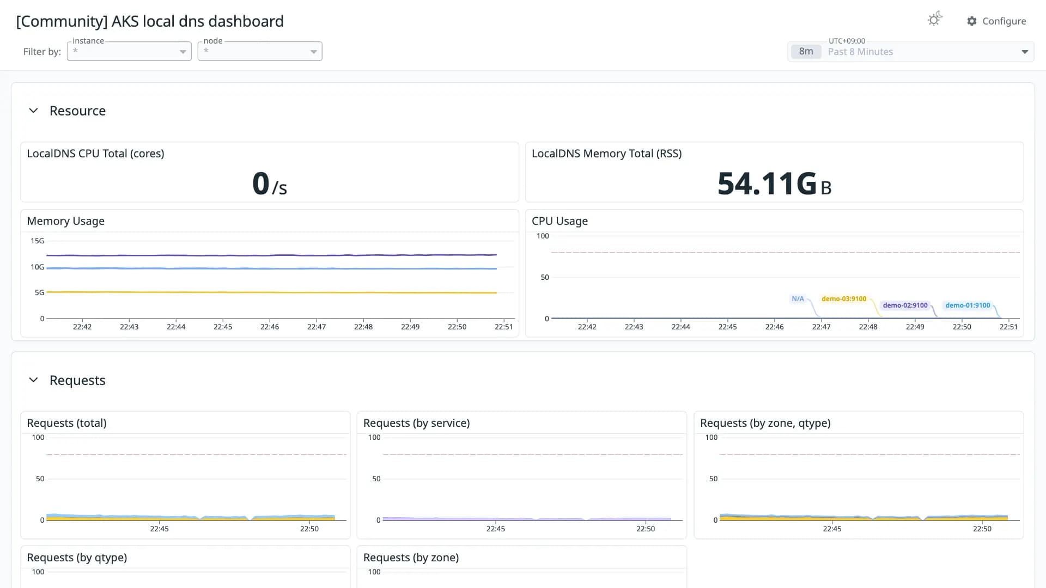This screenshot has width=1046, height=588.
Task: Open the Past 8 Minutes time range dropdown
Action: 911,52
